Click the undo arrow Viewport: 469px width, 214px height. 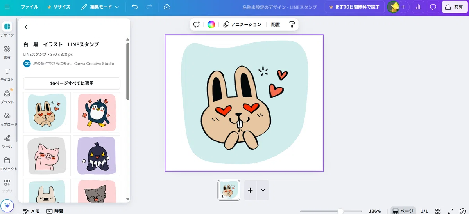click(135, 7)
